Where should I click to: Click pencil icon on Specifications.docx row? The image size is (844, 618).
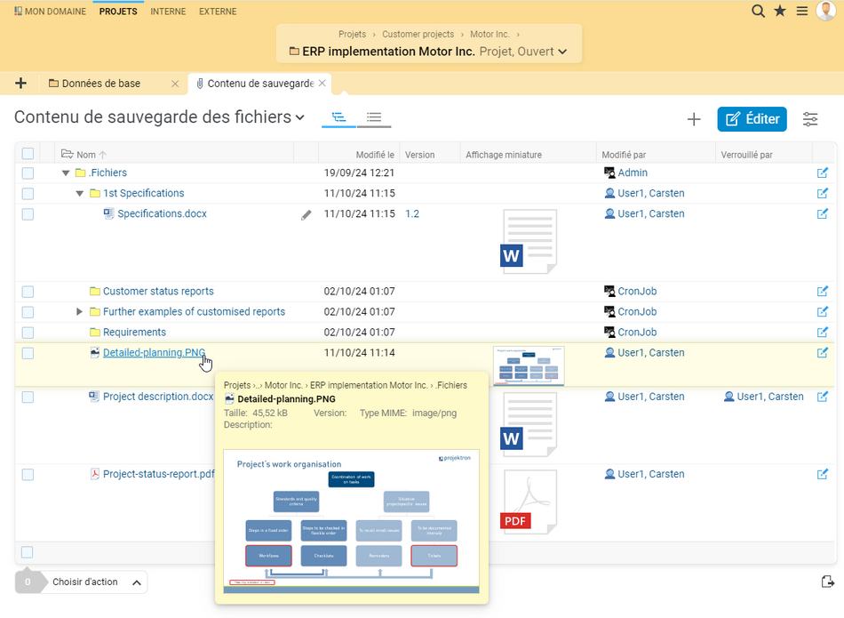click(x=307, y=214)
